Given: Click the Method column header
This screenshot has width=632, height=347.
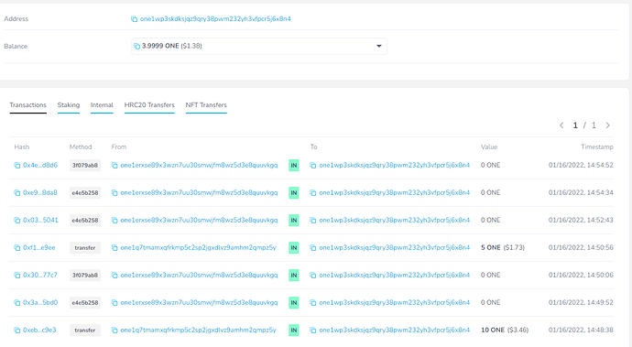Looking at the screenshot, I should tap(81, 146).
